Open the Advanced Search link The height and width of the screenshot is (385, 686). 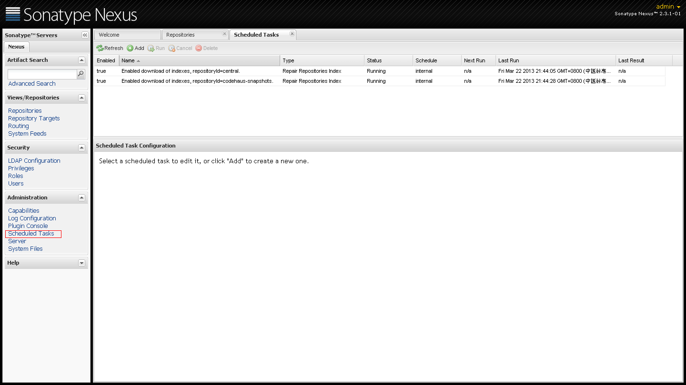[x=32, y=84]
